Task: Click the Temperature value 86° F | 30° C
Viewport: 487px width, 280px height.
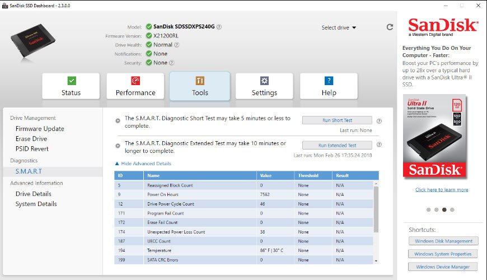Action: click(271, 250)
